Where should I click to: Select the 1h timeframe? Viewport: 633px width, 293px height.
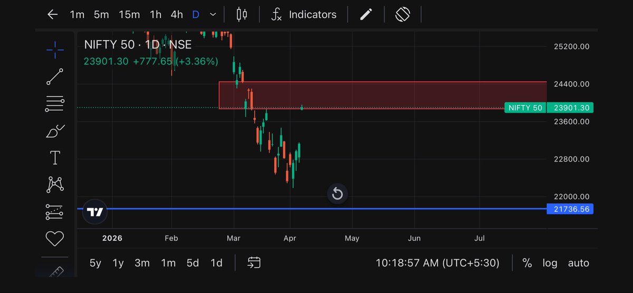pos(156,15)
